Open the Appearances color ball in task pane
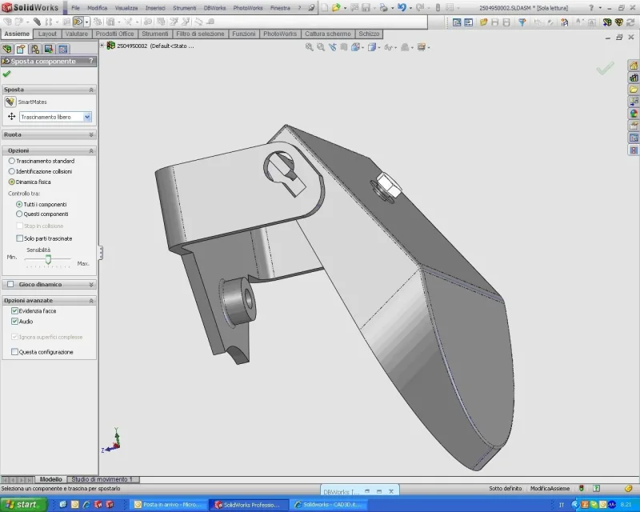640x512 pixels. [x=634, y=114]
